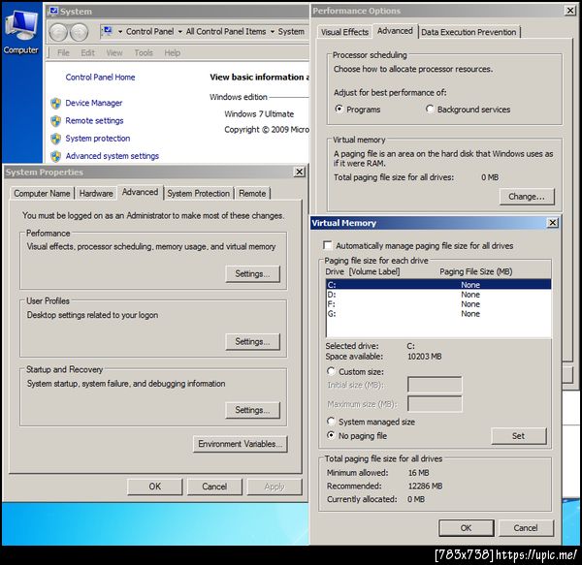Switch to Remote tab
This screenshot has height=565, width=582.
point(252,193)
